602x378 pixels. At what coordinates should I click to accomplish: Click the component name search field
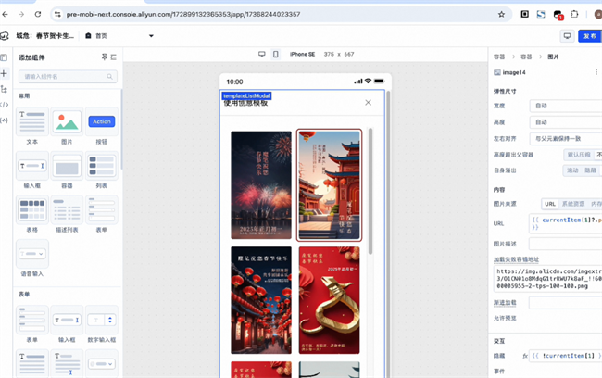coord(68,77)
